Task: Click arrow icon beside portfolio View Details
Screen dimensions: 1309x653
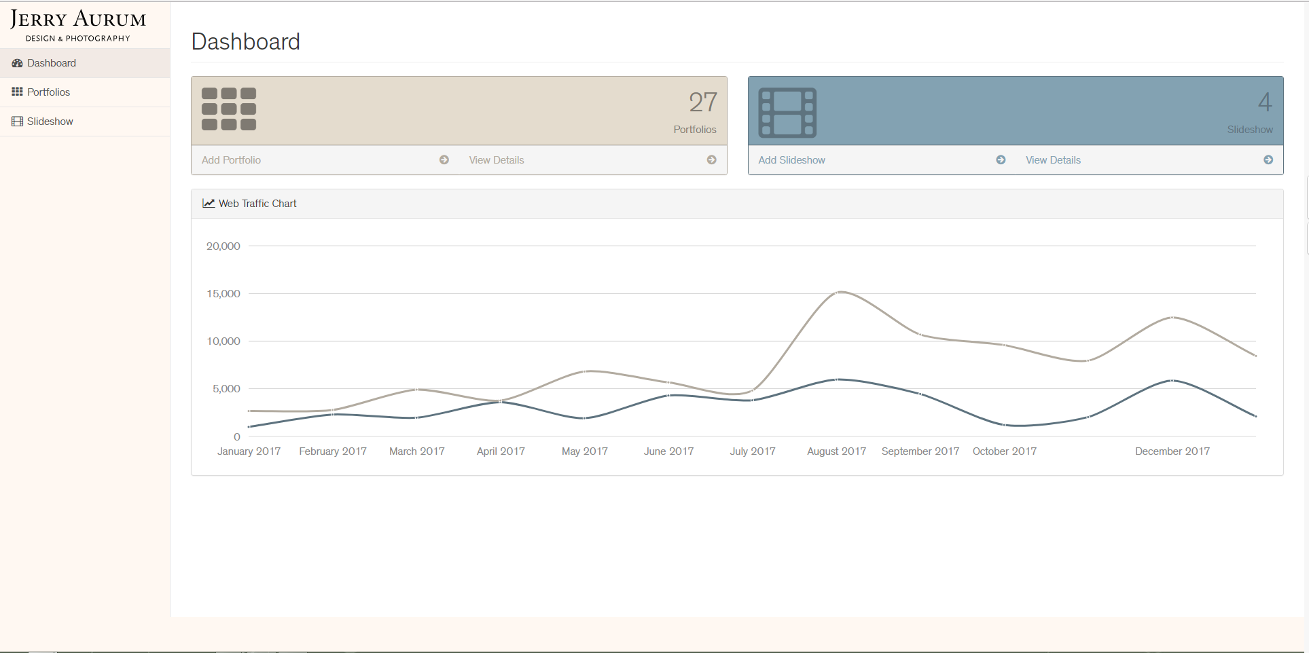Action: pyautogui.click(x=711, y=160)
